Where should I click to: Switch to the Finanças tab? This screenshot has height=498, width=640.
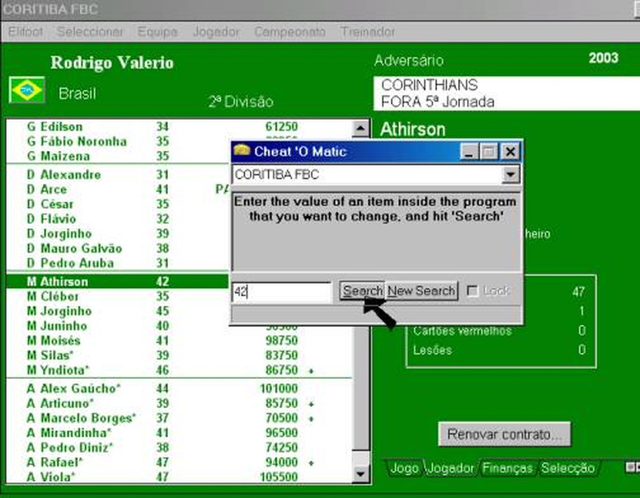tap(507, 468)
